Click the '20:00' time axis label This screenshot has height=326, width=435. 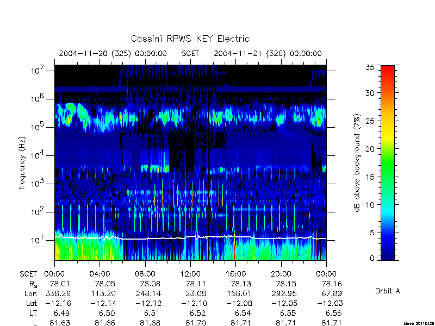click(281, 274)
